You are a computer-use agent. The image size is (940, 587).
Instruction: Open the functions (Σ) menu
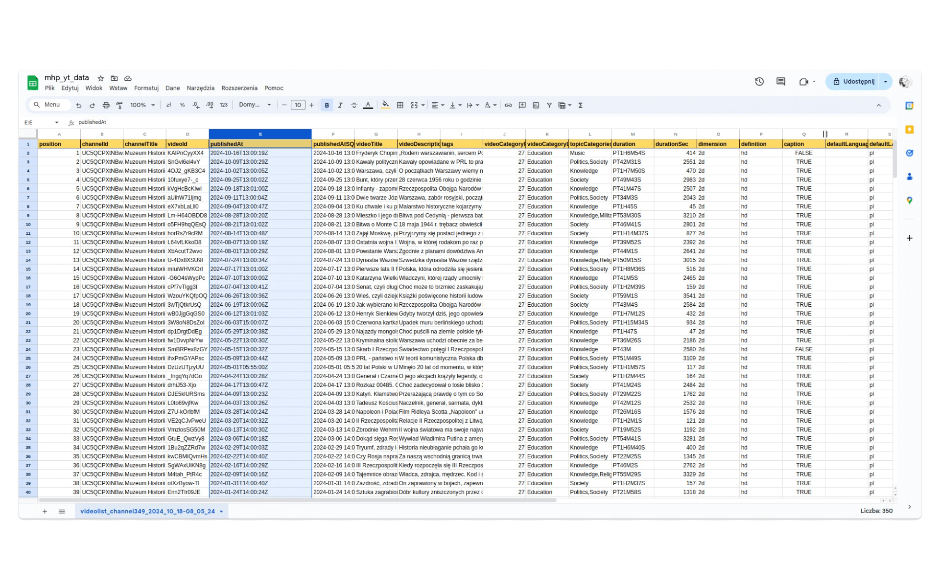coord(581,105)
